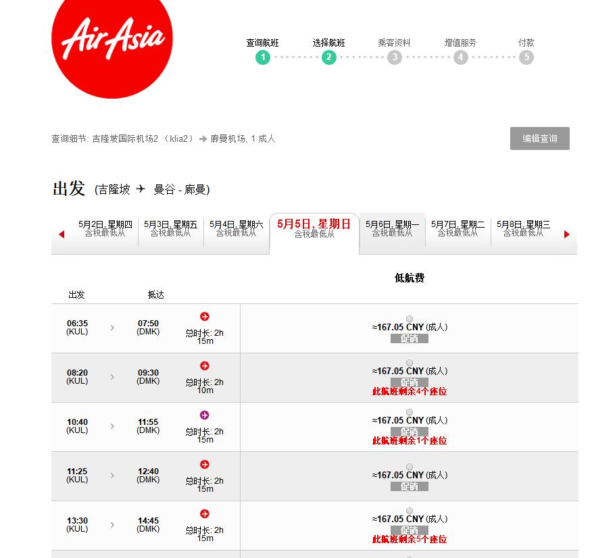Open the 5月8日 星期三 date tab
Screen dimensions: 592x558
523,228
